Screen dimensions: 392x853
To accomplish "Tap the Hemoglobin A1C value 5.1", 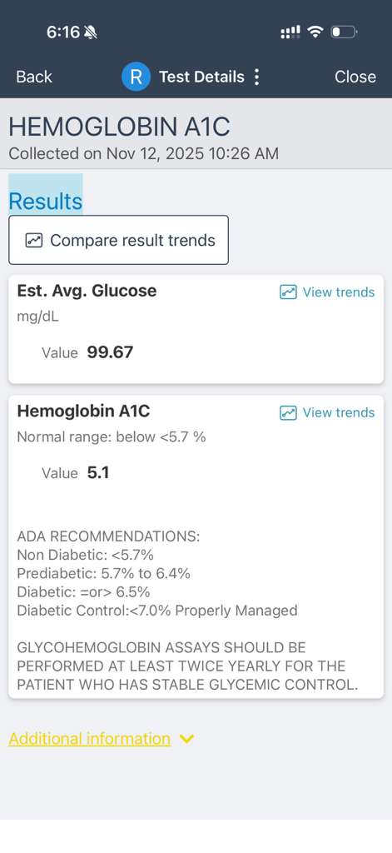I will click(98, 472).
